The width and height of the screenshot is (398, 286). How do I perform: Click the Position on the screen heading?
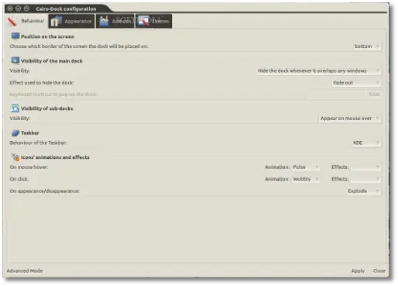[x=47, y=36]
